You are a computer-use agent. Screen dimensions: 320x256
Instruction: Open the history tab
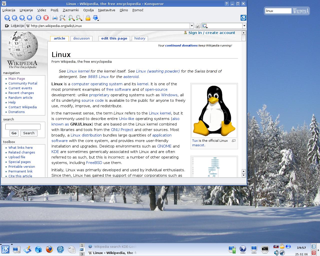click(x=140, y=38)
